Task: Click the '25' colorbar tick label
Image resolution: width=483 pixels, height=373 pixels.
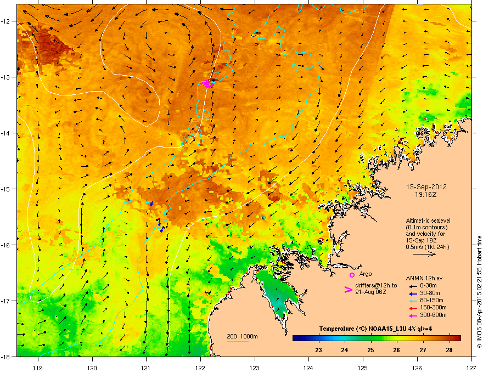Action: click(x=370, y=350)
